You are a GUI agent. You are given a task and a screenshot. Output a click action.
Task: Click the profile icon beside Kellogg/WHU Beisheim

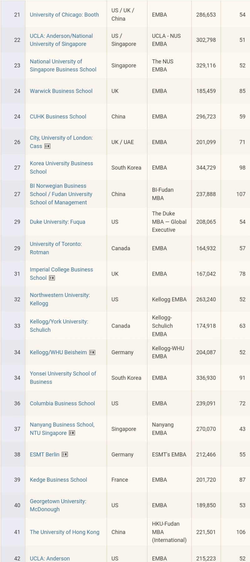(92, 352)
